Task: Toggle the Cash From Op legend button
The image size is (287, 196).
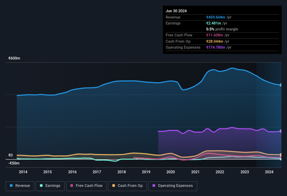Action: [127, 186]
